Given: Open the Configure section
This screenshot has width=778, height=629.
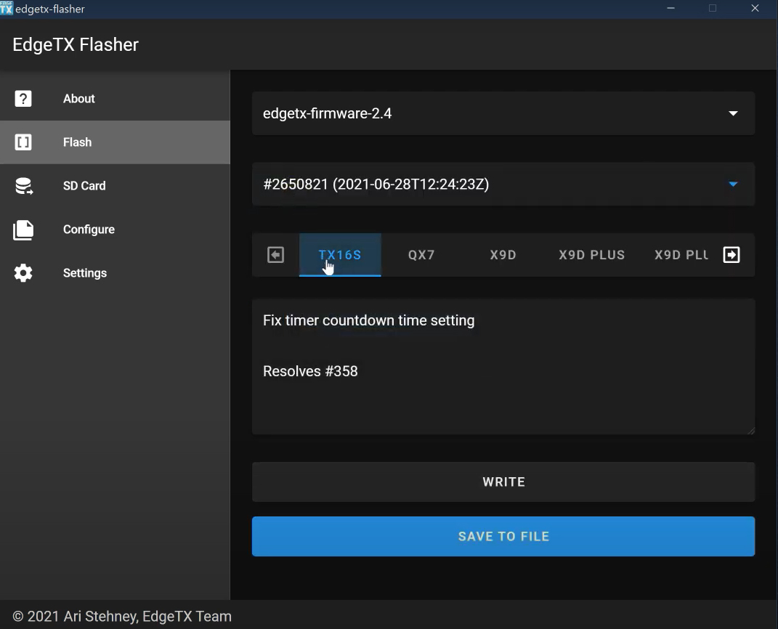Looking at the screenshot, I should click(115, 230).
